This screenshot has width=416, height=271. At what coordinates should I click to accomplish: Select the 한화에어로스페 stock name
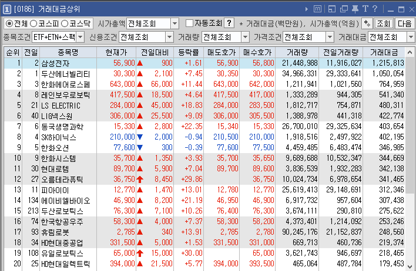66,84
